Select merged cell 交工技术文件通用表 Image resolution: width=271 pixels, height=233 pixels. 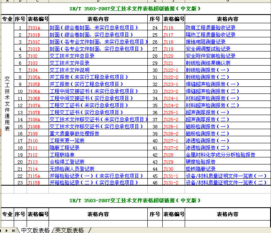(x=7, y=104)
